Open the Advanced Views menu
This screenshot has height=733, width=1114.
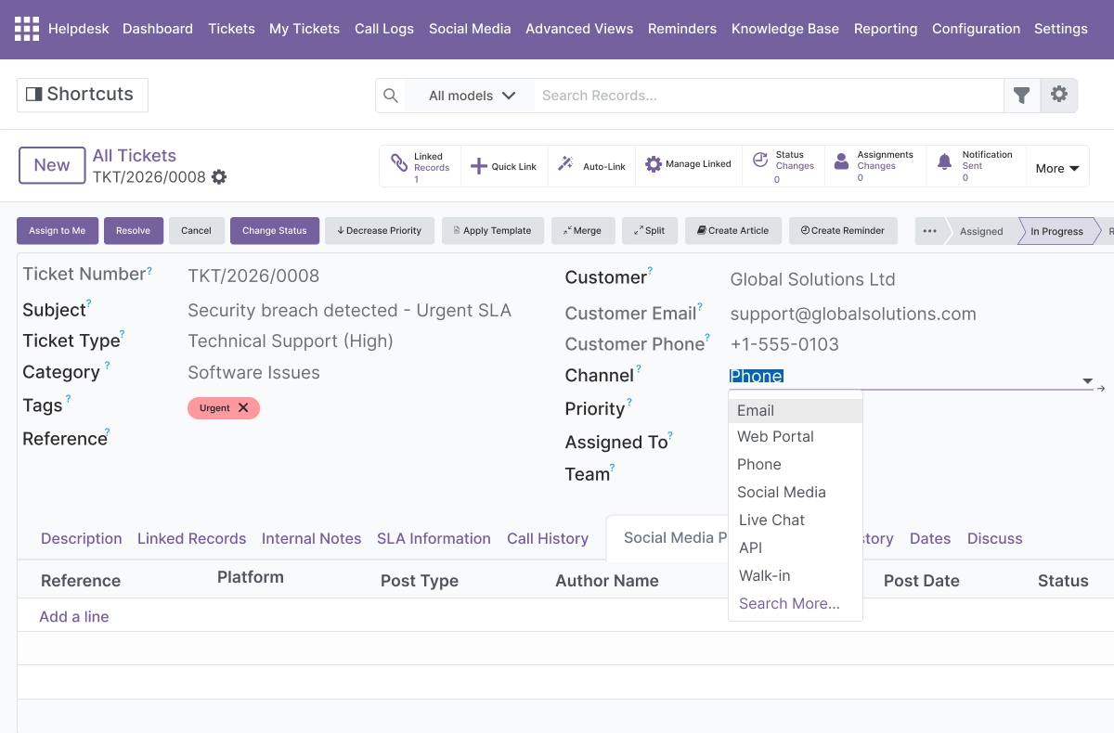click(579, 29)
